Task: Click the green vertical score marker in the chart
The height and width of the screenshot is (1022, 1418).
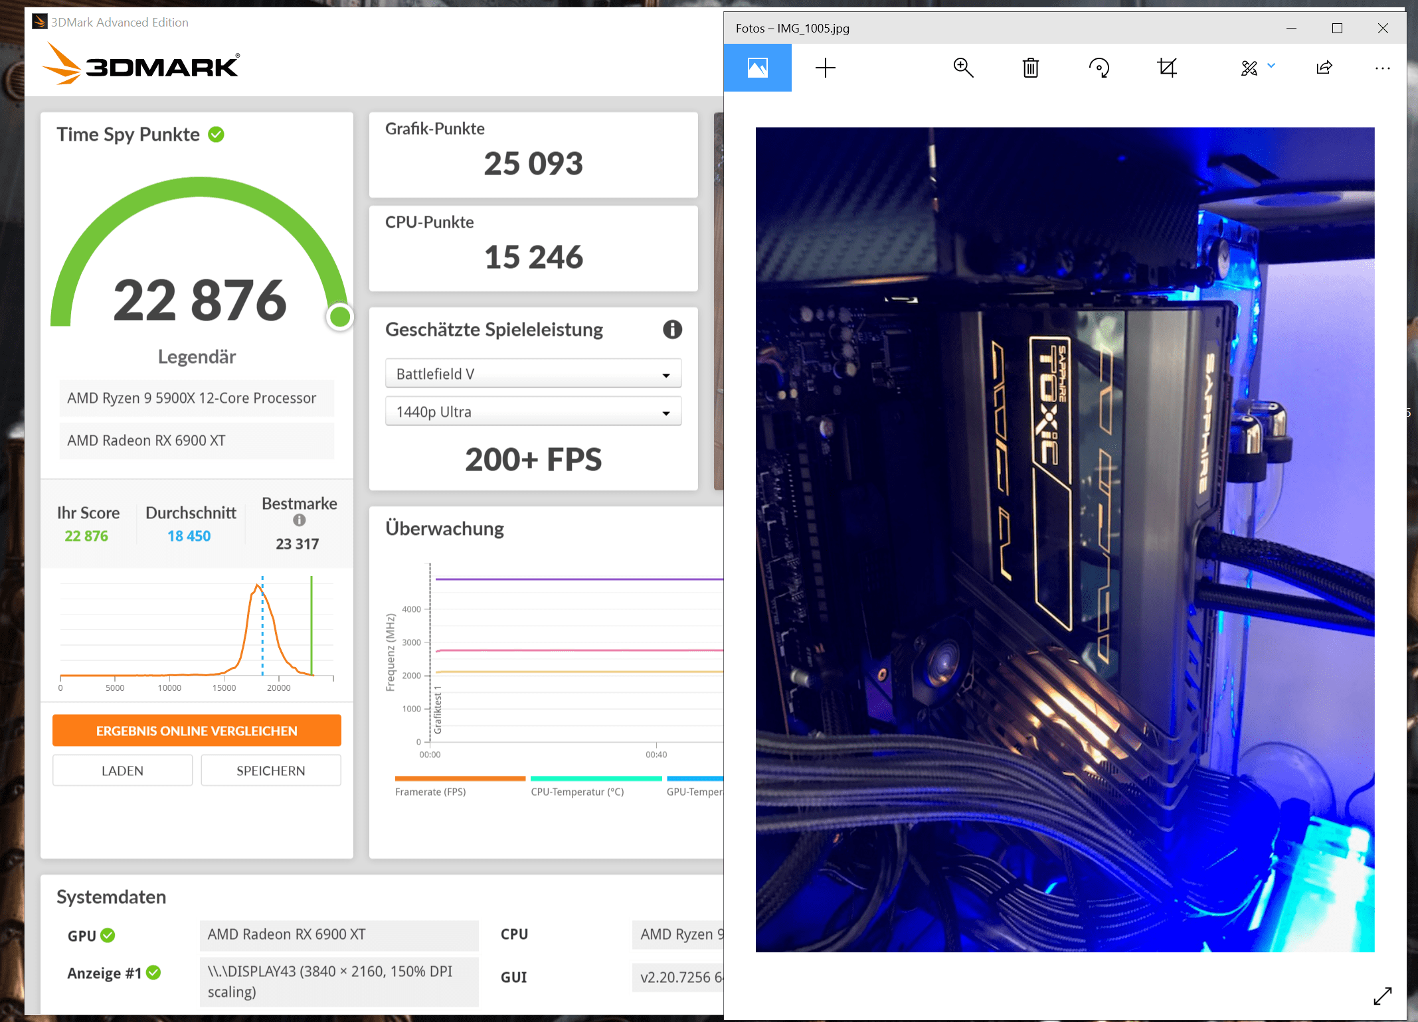Action: point(311,626)
